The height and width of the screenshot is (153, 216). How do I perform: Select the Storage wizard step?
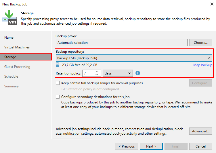click(x=26, y=57)
